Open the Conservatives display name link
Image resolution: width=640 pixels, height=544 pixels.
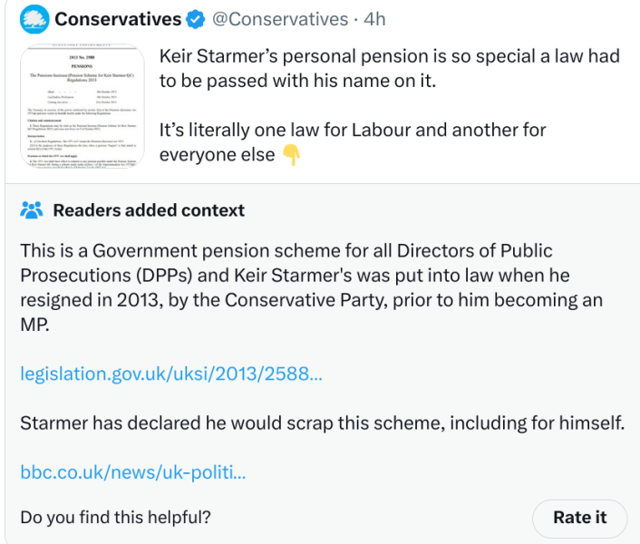tap(118, 19)
